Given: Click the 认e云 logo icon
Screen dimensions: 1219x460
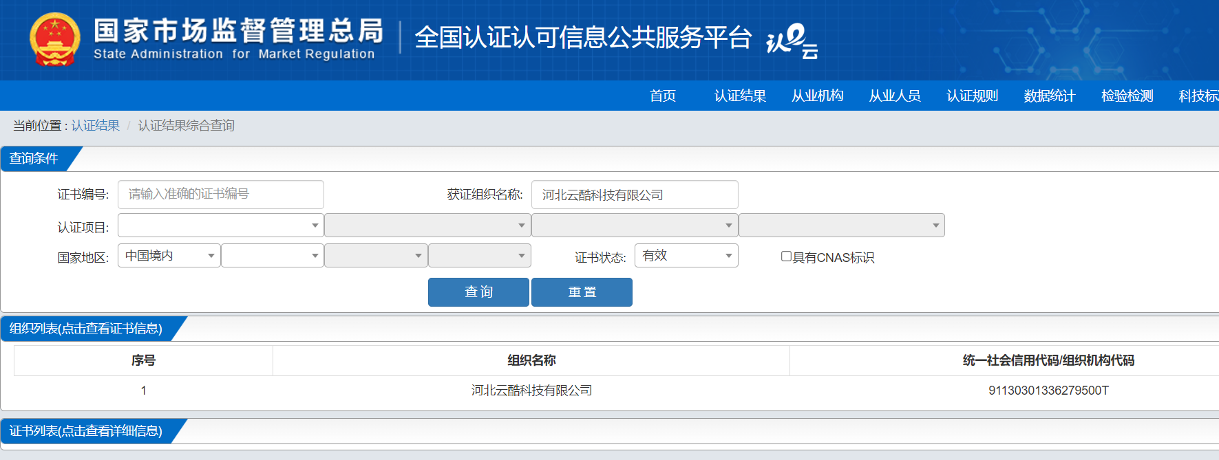Looking at the screenshot, I should tap(792, 41).
